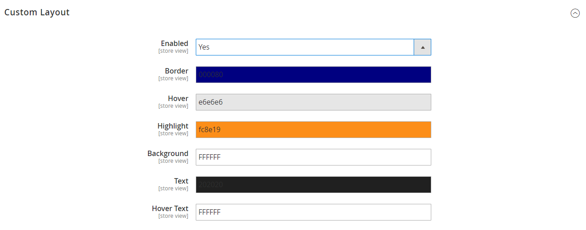The height and width of the screenshot is (230, 586).
Task: Click the Background field label
Action: pos(168,153)
